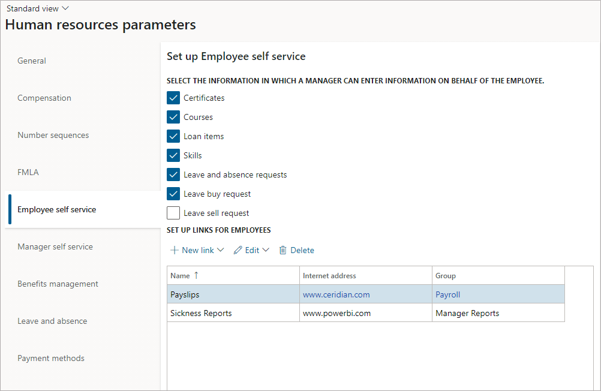This screenshot has width=601, height=391.
Task: Expand the Edit dropdown chevron
Action: (266, 250)
